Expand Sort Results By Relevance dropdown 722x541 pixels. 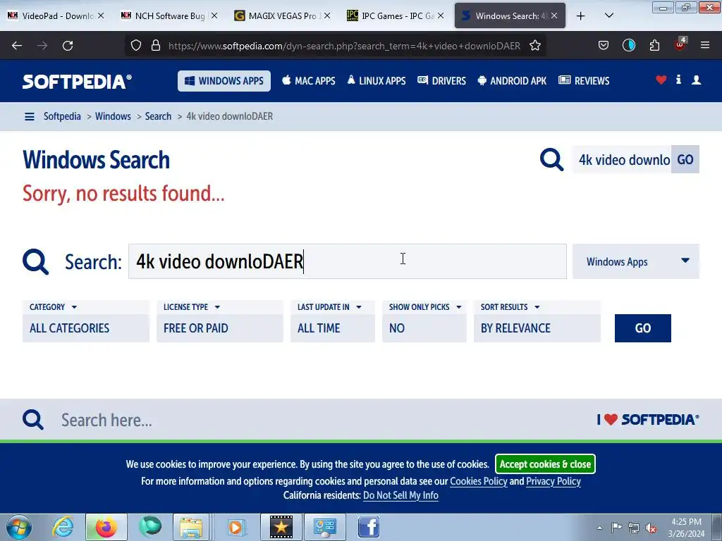pyautogui.click(x=537, y=321)
